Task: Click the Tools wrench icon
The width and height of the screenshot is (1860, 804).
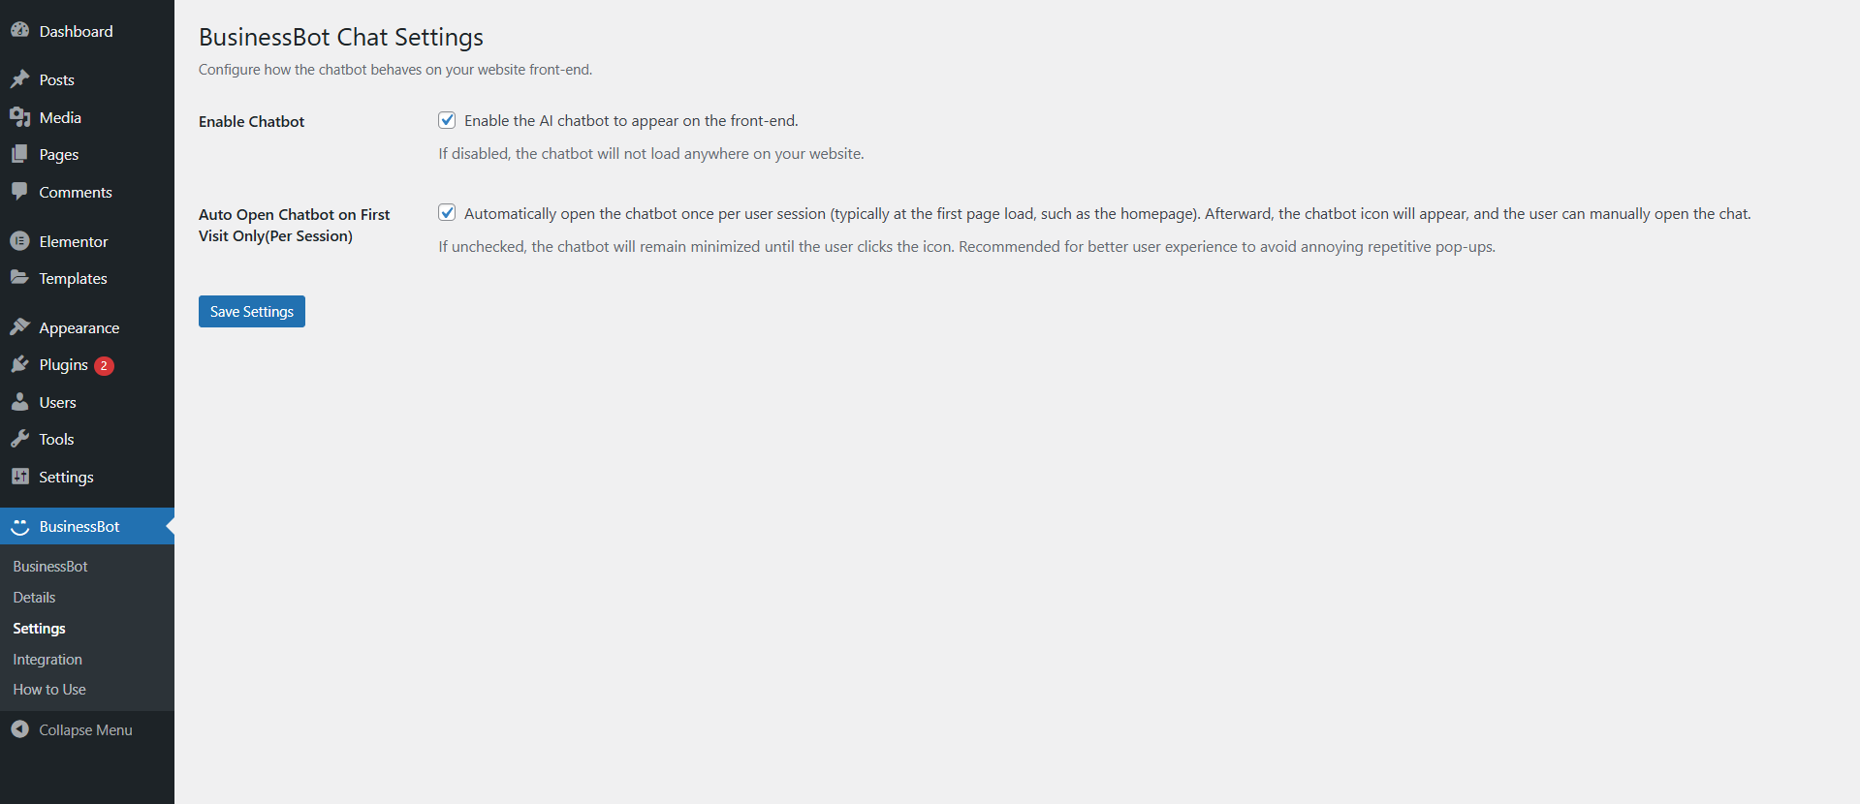Action: tap(19, 439)
